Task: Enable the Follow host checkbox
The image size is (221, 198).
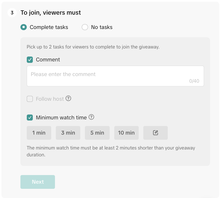Action: (x=30, y=99)
